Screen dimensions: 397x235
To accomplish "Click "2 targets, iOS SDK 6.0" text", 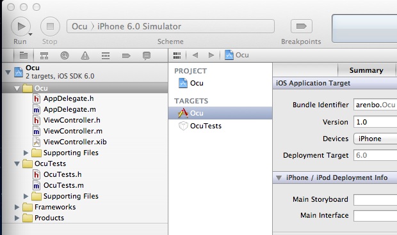I will click(x=60, y=76).
